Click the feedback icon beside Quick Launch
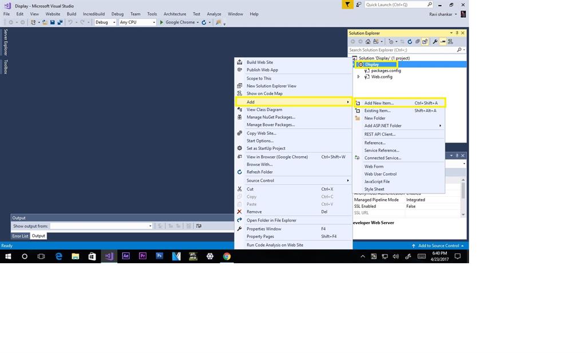586x353 pixels. (x=358, y=5)
